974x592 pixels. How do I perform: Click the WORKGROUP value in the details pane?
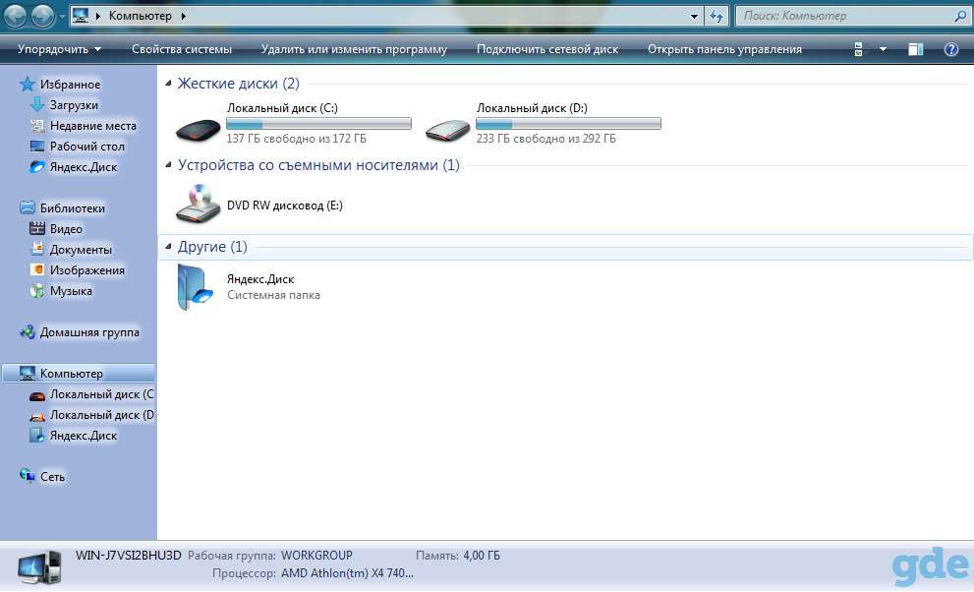tap(316, 555)
